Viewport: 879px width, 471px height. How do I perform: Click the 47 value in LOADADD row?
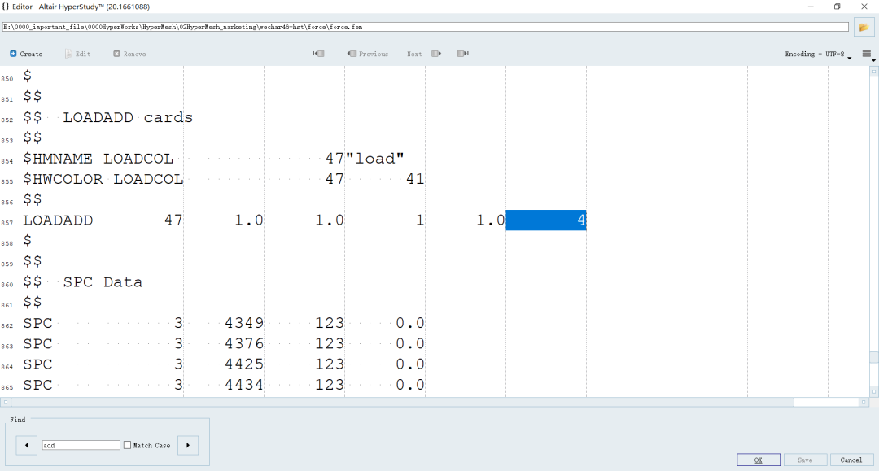pyautogui.click(x=173, y=220)
